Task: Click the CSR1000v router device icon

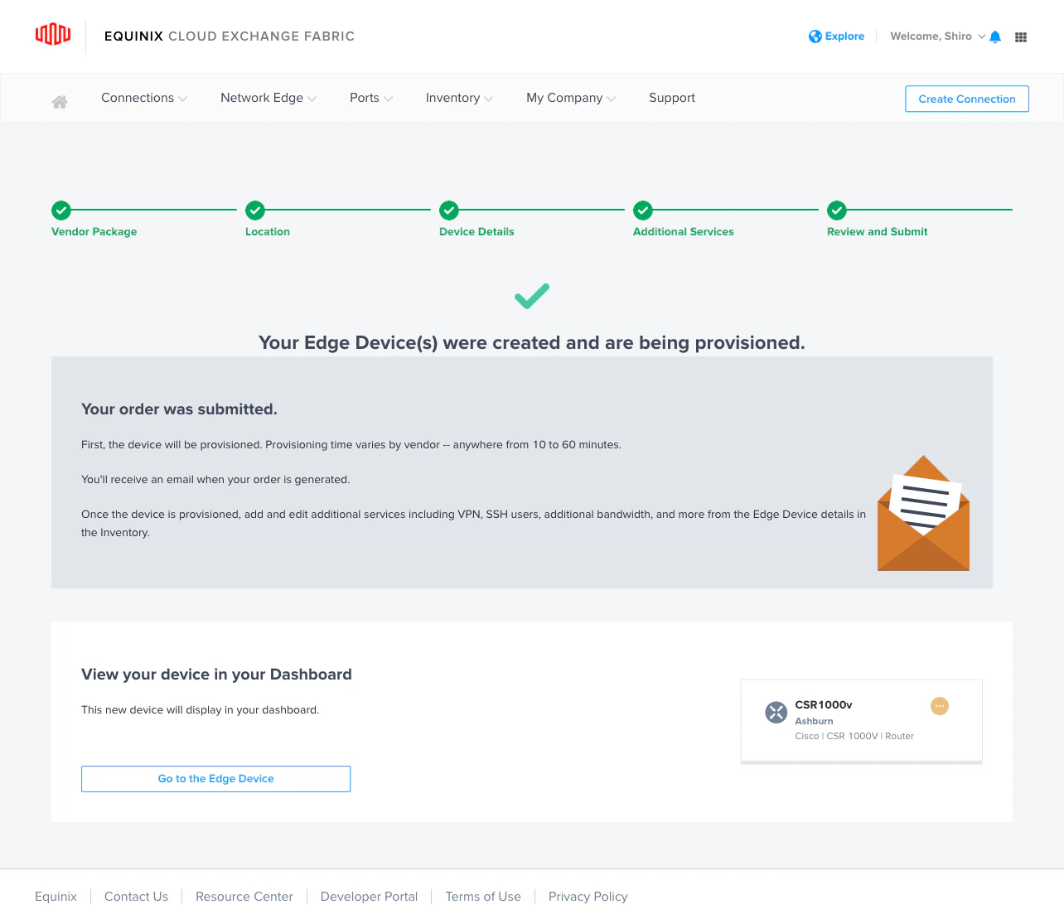Action: coord(776,713)
